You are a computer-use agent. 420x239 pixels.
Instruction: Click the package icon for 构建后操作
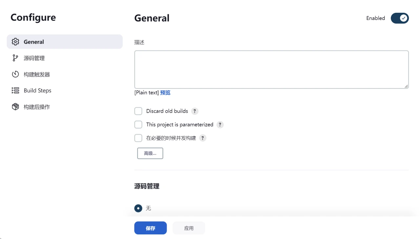tap(15, 107)
